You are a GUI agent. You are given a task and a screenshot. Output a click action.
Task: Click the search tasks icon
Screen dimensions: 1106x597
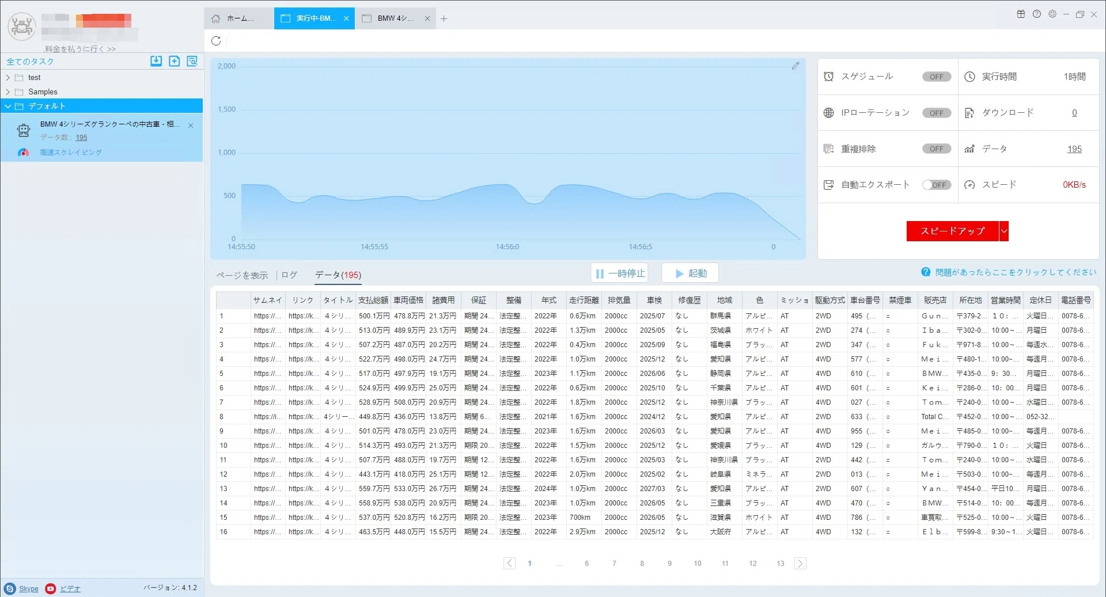[x=192, y=61]
